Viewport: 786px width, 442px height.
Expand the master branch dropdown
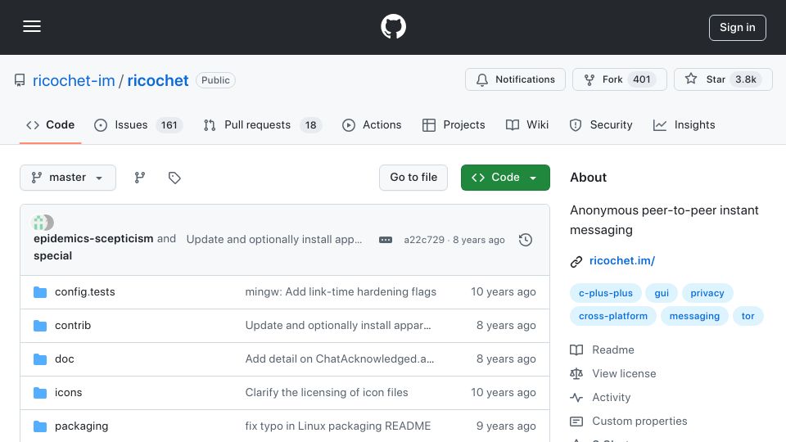[68, 178]
